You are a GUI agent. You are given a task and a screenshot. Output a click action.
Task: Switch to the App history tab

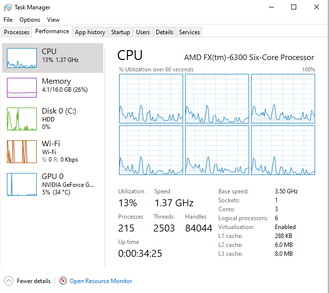click(x=90, y=32)
